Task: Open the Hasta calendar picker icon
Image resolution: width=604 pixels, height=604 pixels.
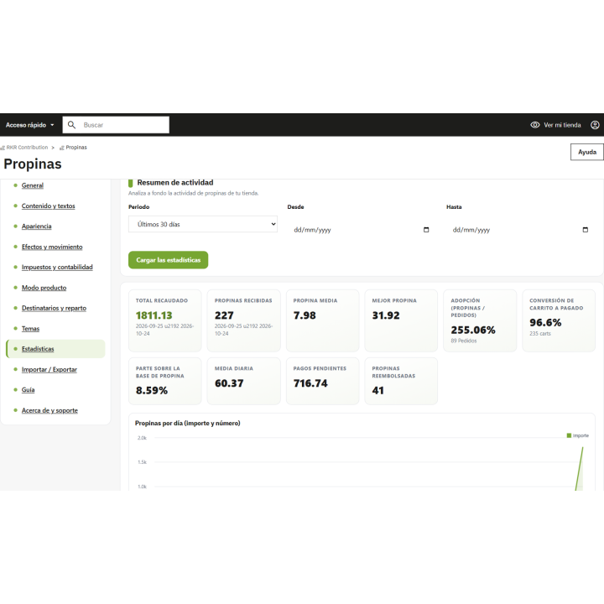Action: 586,230
